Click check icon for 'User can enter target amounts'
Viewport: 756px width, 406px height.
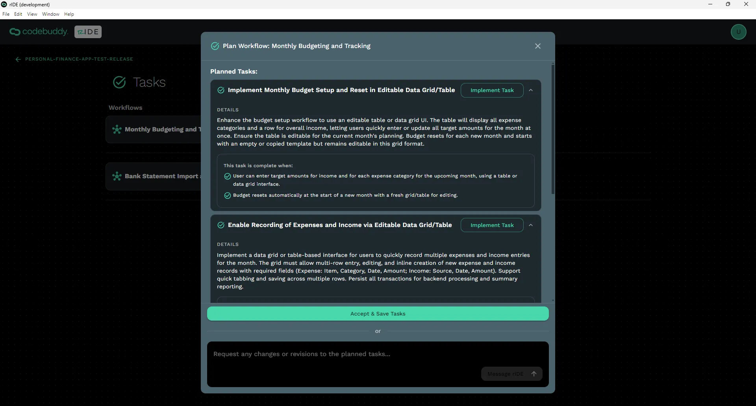227,176
